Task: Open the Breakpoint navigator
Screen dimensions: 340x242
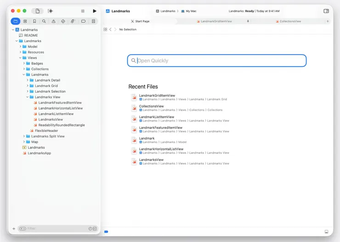Action: 84,21
